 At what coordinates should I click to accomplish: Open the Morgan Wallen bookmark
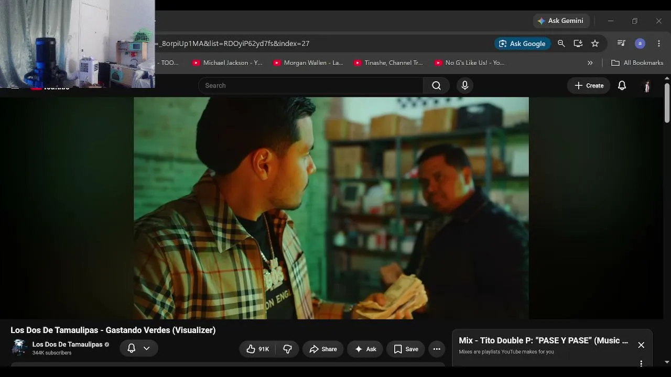tap(308, 63)
